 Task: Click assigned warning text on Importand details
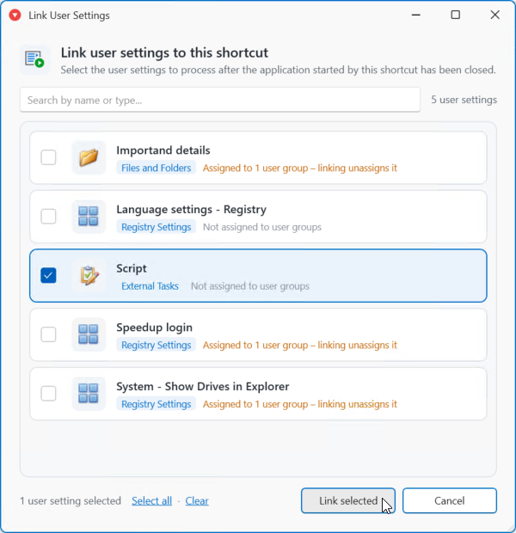coord(300,168)
